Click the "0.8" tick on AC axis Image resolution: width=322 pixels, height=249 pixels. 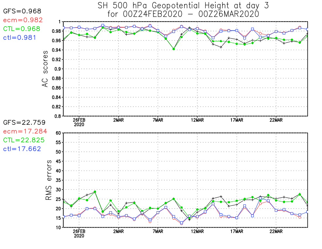pos(57,116)
